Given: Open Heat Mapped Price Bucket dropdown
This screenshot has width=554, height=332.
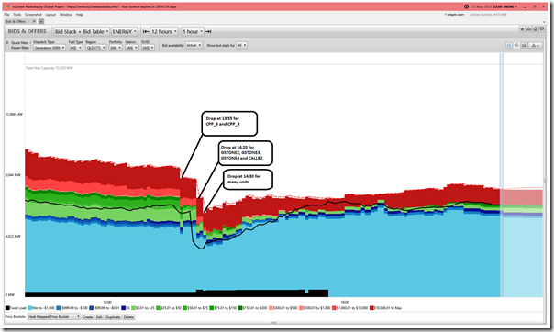Looking at the screenshot, I should point(54,316).
